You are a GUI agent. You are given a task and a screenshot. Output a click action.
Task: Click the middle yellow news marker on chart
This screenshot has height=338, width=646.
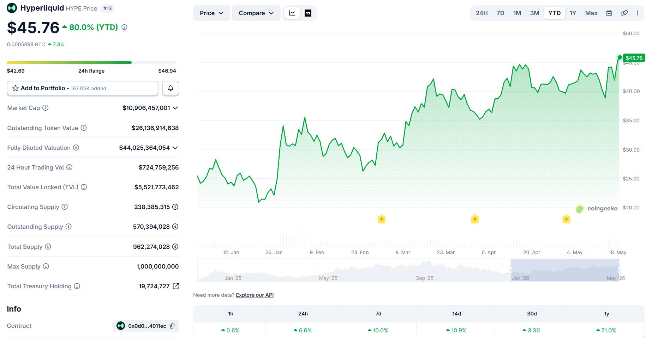tap(475, 219)
